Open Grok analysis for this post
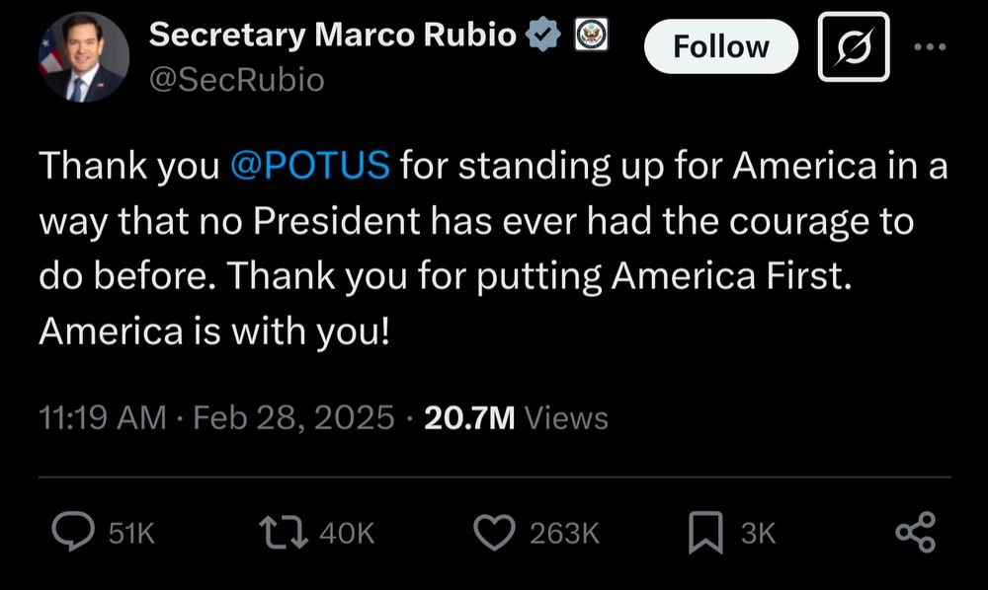This screenshot has width=988, height=590. (852, 46)
